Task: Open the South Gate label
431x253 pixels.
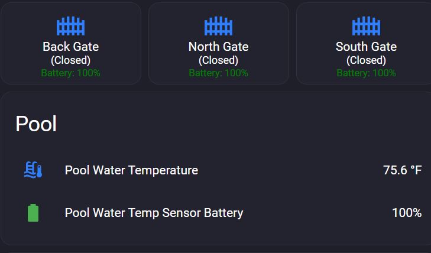Action: (367, 47)
